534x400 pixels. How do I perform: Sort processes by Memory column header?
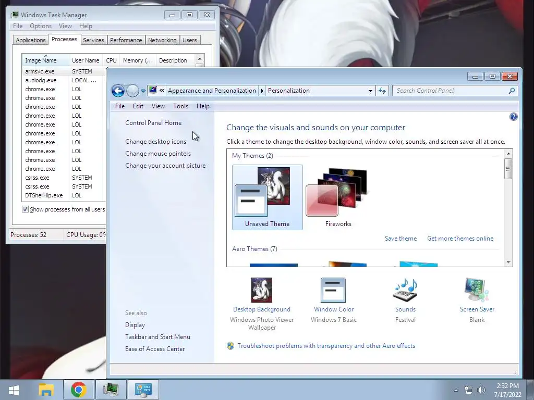(138, 60)
